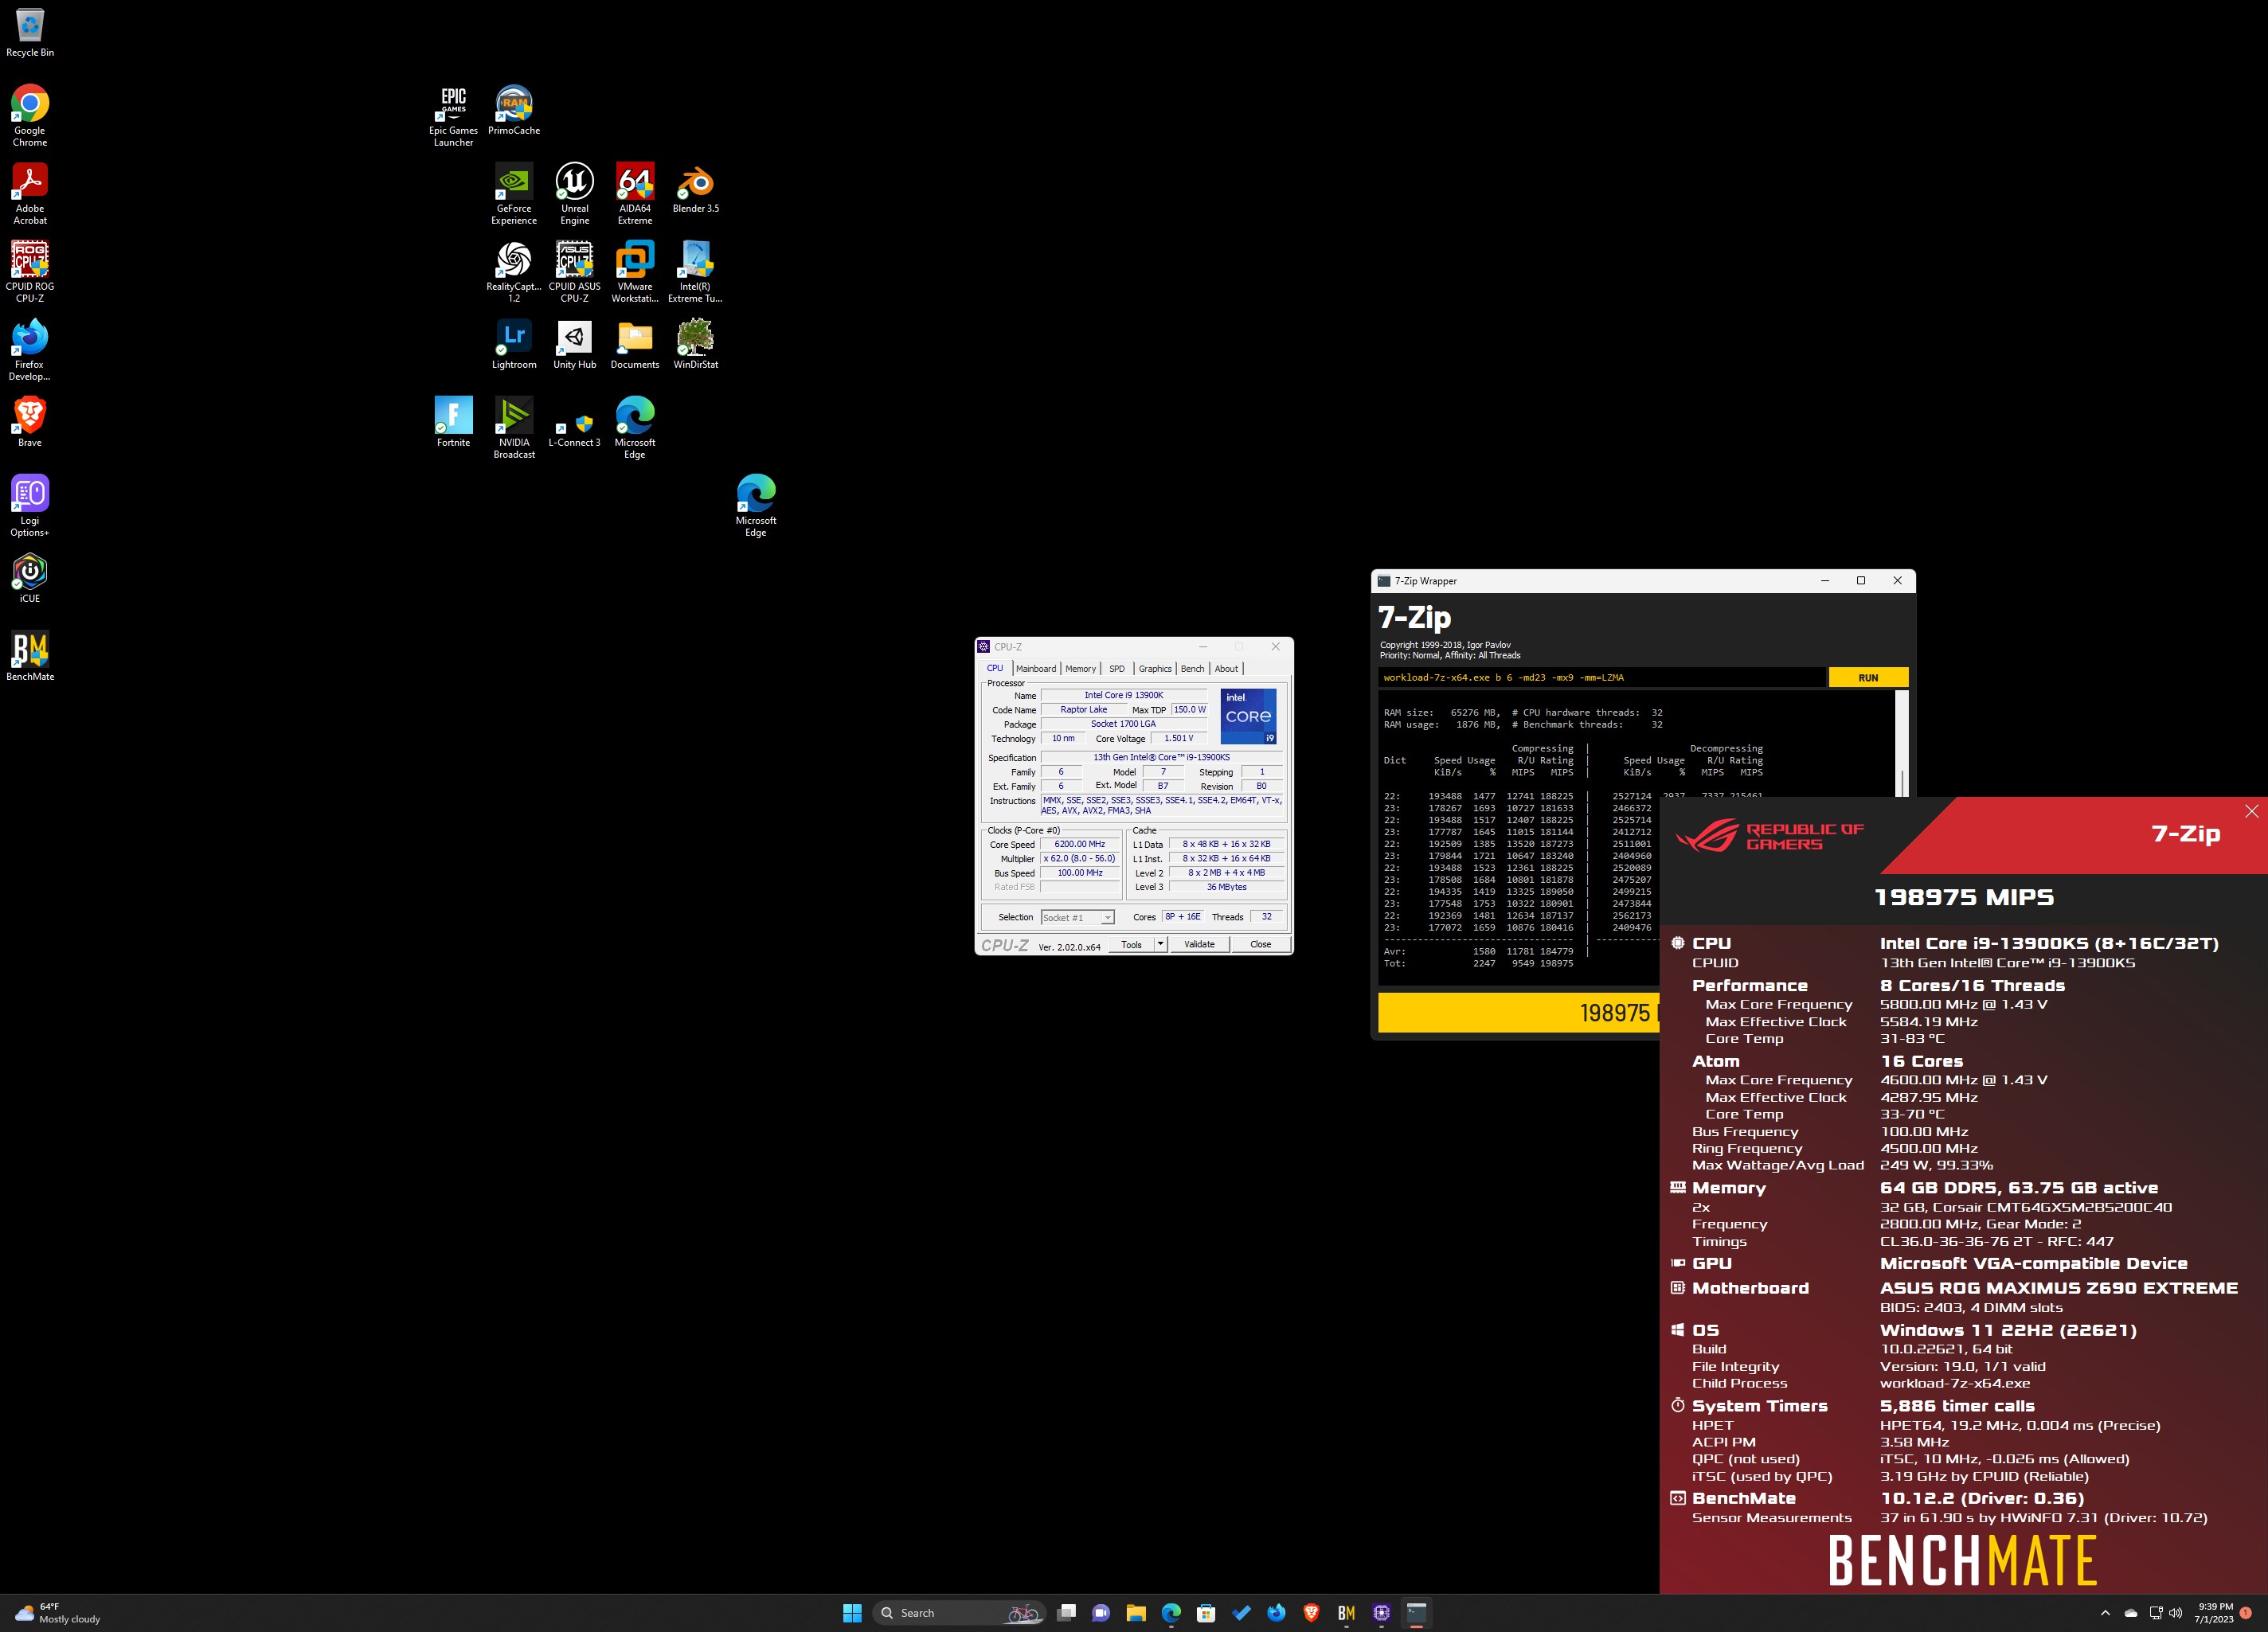Viewport: 2268px width, 1632px height.
Task: Select GeForce Experience desktop icon
Action: point(514,194)
